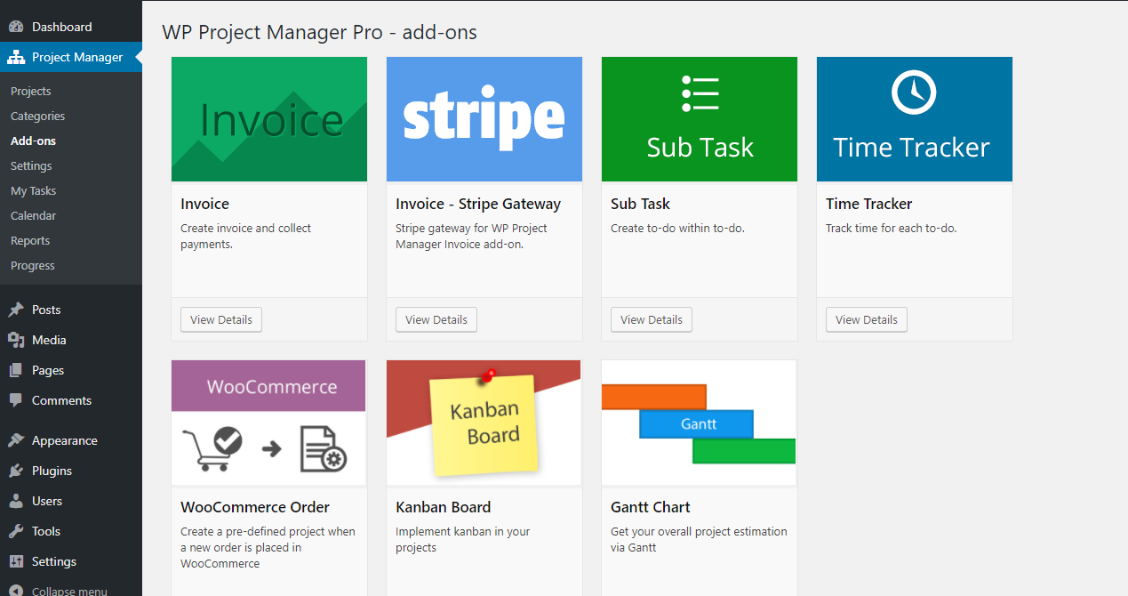Click 'Create invoice and collect payments' description
Screen dimensions: 1128x596
pos(246,236)
